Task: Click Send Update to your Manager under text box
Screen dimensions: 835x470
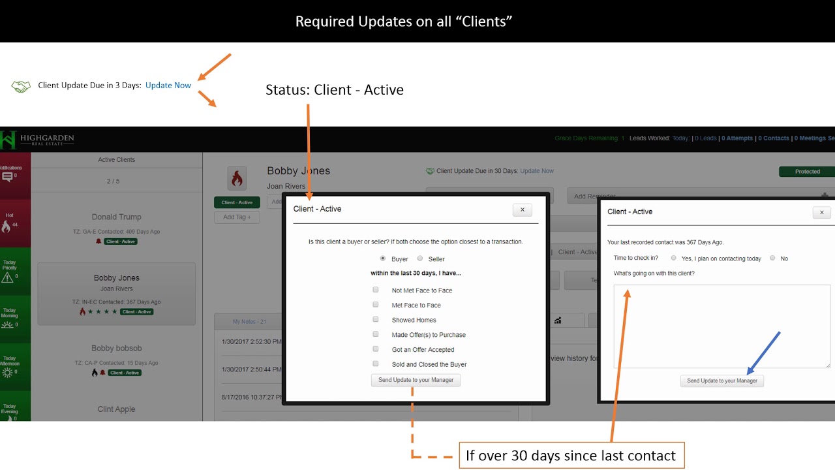Action: tap(722, 381)
